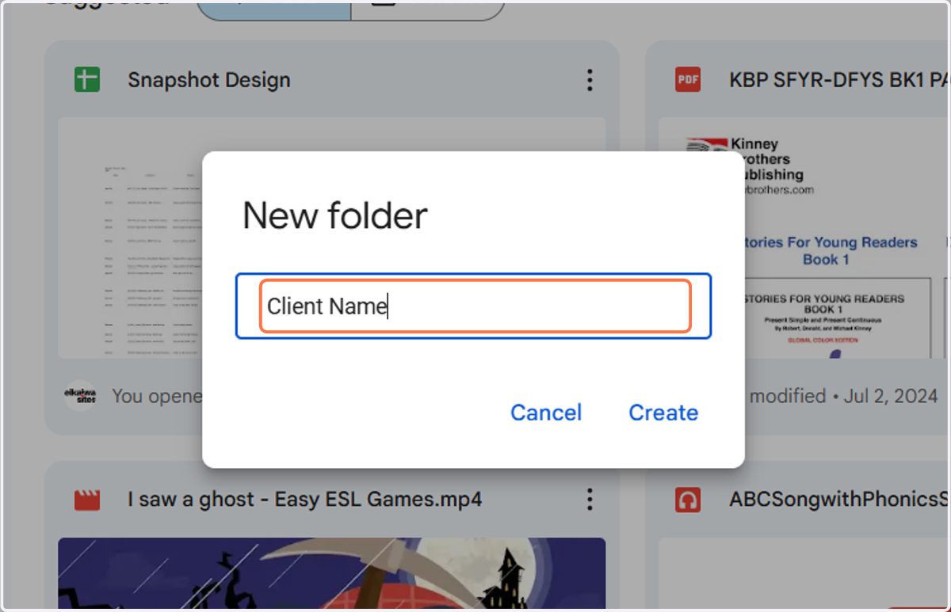Click the red PDF icon beside KBP SFYR-DFYS
Image resolution: width=951 pixels, height=612 pixels.
(x=688, y=79)
